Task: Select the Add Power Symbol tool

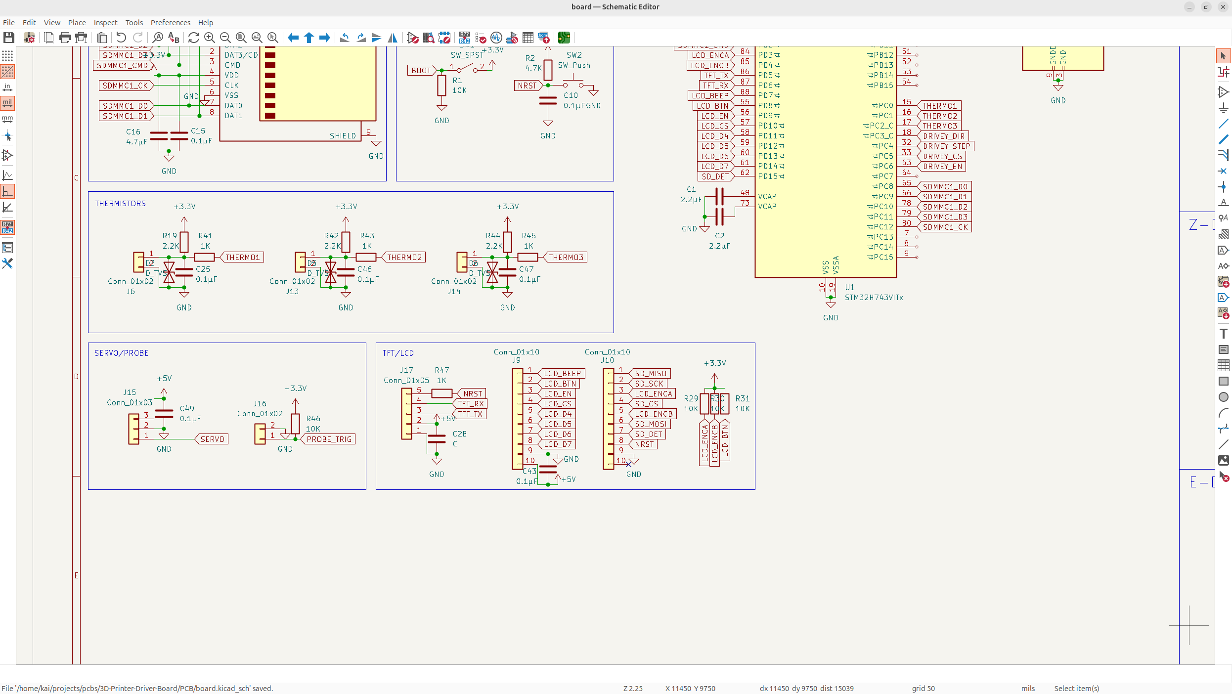Action: coord(1224,108)
